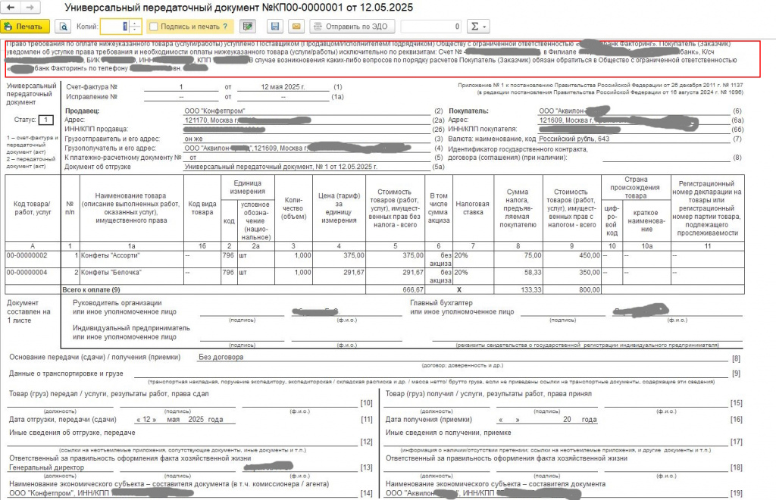Click Всего к оплате (9) label
The height and width of the screenshot is (500, 776).
91,290
